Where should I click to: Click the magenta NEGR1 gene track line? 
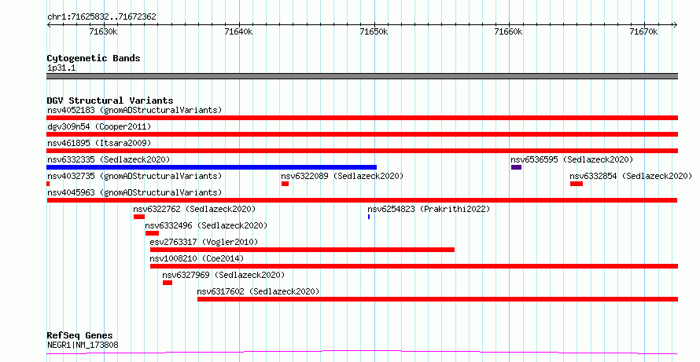click(x=362, y=353)
